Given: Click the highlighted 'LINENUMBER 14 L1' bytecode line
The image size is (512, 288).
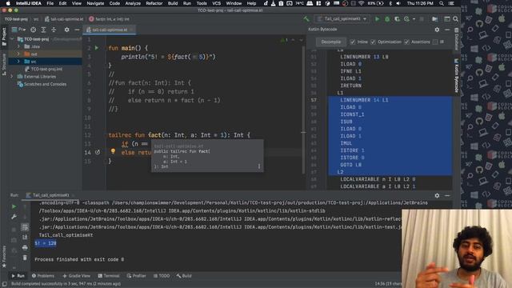Looking at the screenshot, I should point(365,100).
